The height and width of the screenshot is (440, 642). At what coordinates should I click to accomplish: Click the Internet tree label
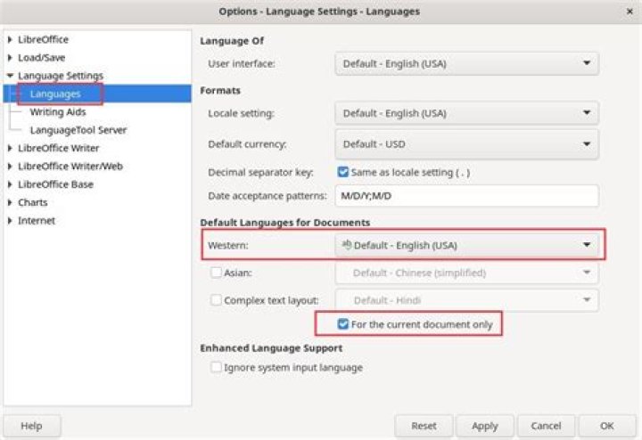tap(37, 220)
